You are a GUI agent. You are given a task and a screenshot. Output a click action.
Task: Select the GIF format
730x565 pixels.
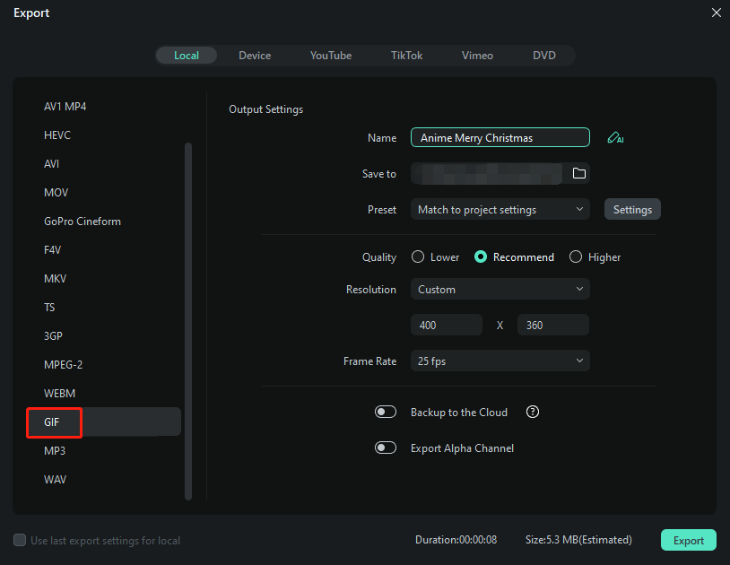pyautogui.click(x=103, y=422)
